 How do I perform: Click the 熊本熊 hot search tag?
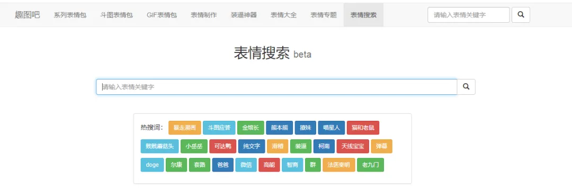(280, 128)
